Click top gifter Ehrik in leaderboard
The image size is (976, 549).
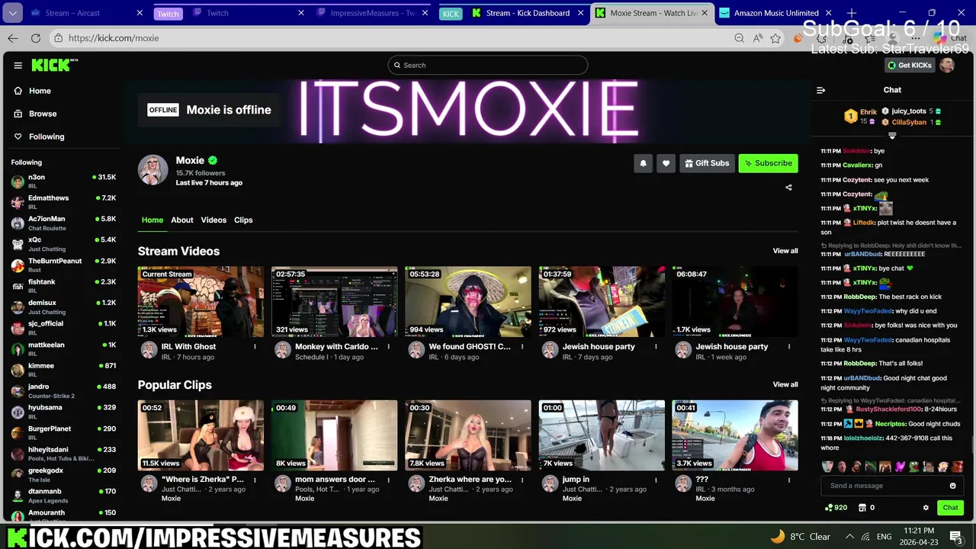click(x=862, y=116)
